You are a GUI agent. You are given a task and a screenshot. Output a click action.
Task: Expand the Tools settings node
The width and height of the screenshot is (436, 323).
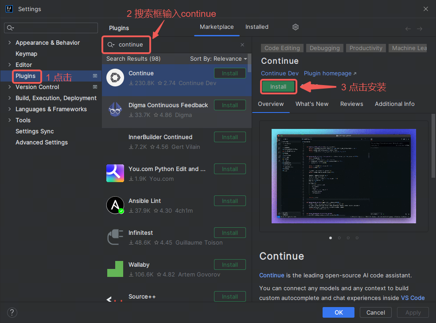tap(10, 120)
